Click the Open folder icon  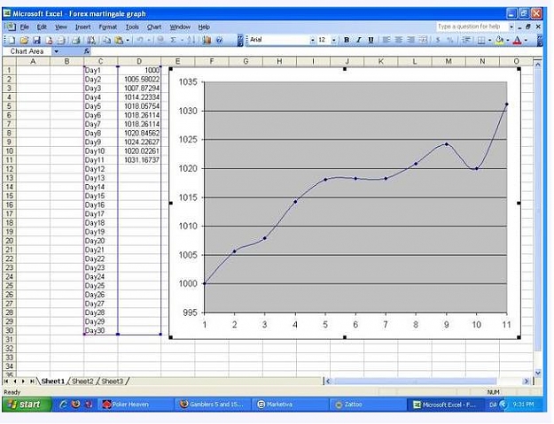pyautogui.click(x=24, y=40)
